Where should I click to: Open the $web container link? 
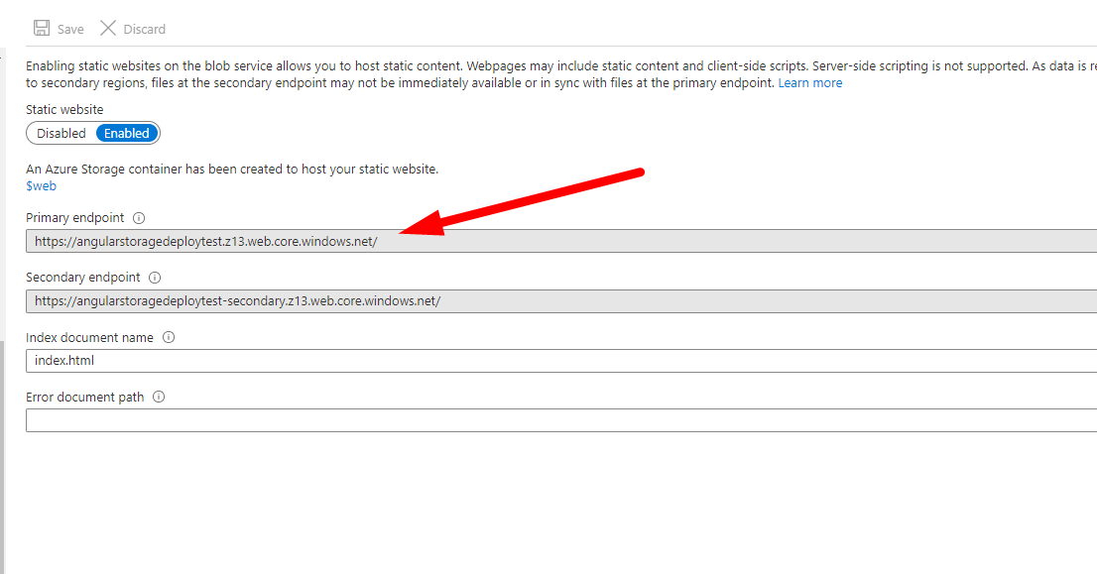42,185
